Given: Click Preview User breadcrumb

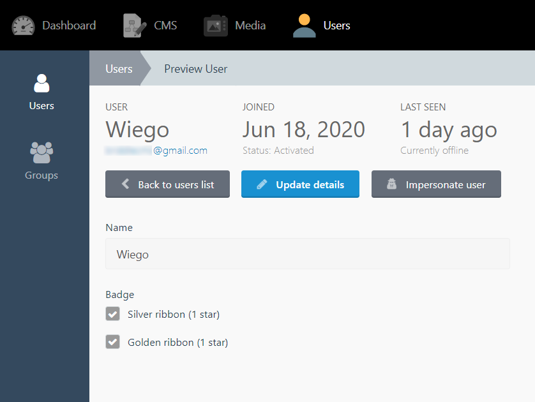Looking at the screenshot, I should pyautogui.click(x=196, y=69).
